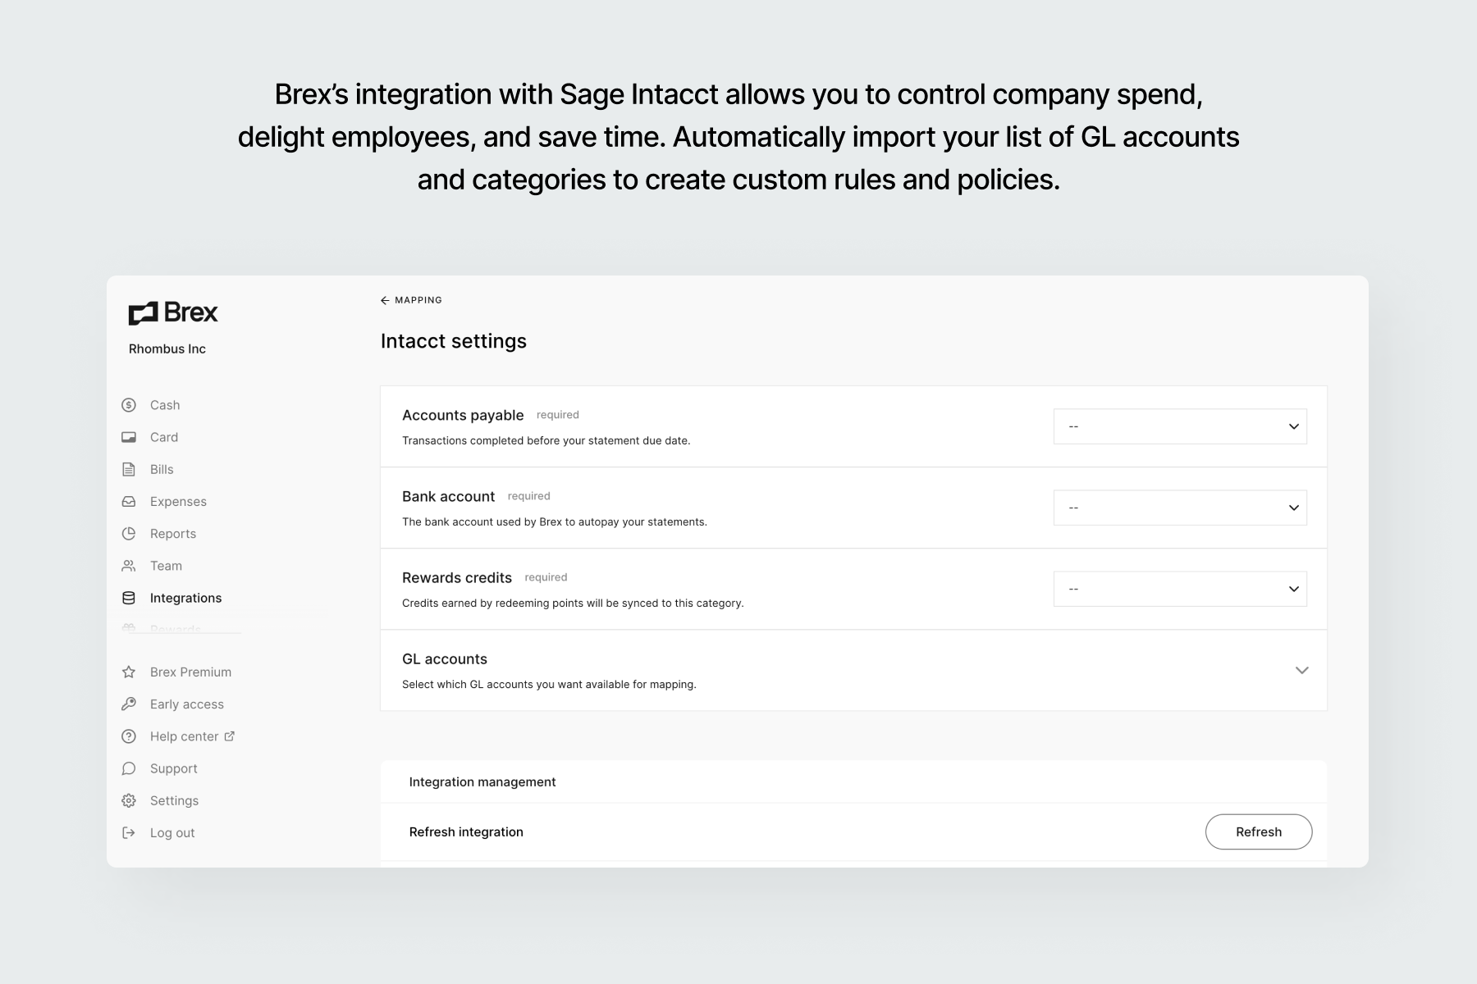1477x984 pixels.
Task: Click the Early access key icon
Action: tap(129, 704)
